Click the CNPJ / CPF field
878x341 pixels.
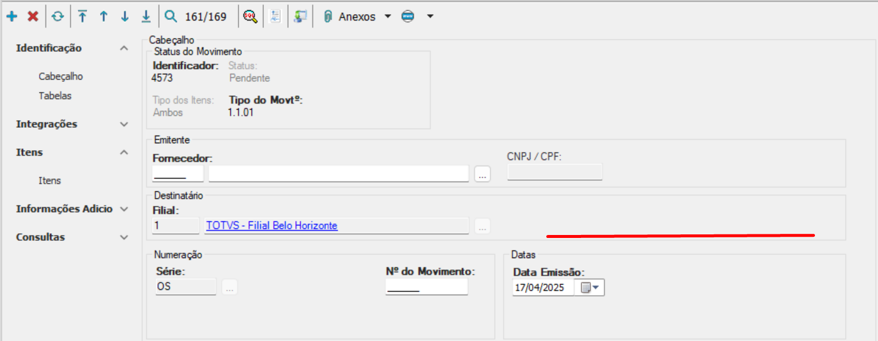pos(555,172)
